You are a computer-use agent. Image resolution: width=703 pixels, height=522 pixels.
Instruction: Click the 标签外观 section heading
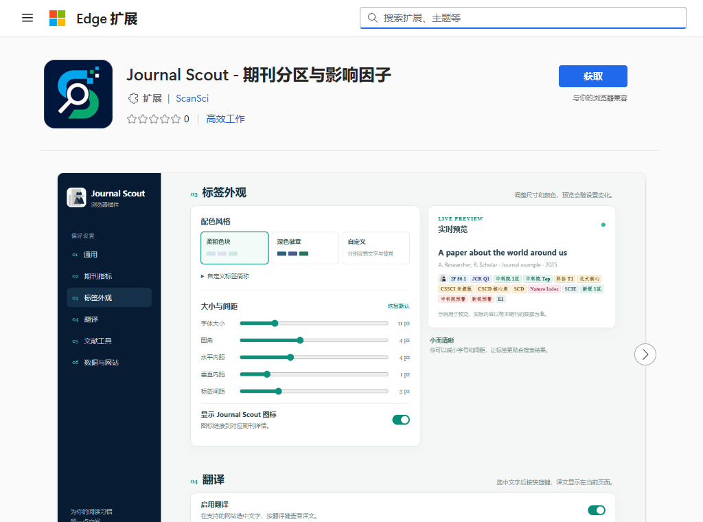click(224, 192)
